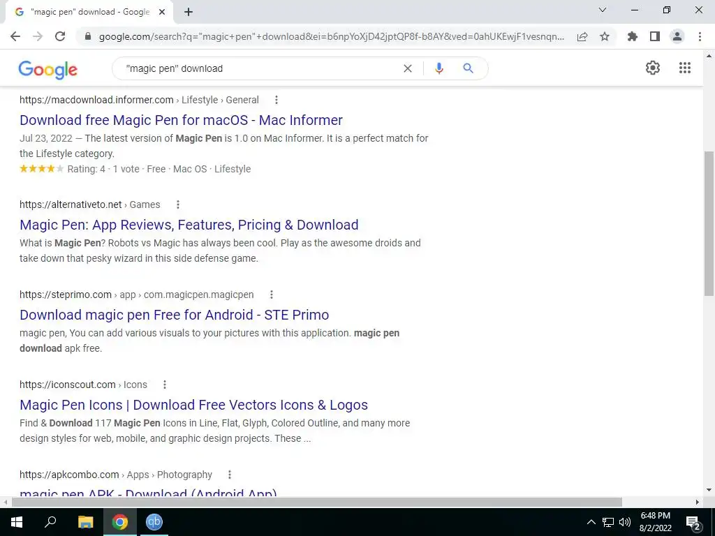Open Google apps grid
The width and height of the screenshot is (715, 536).
coord(684,68)
